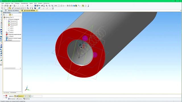Select the shaded with edges display icon
This screenshot has height=102, width=182.
click(76, 6)
